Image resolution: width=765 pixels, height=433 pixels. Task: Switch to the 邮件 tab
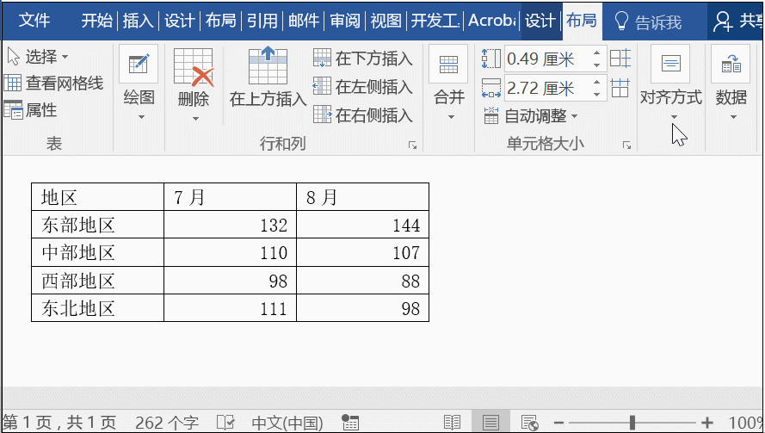(304, 21)
